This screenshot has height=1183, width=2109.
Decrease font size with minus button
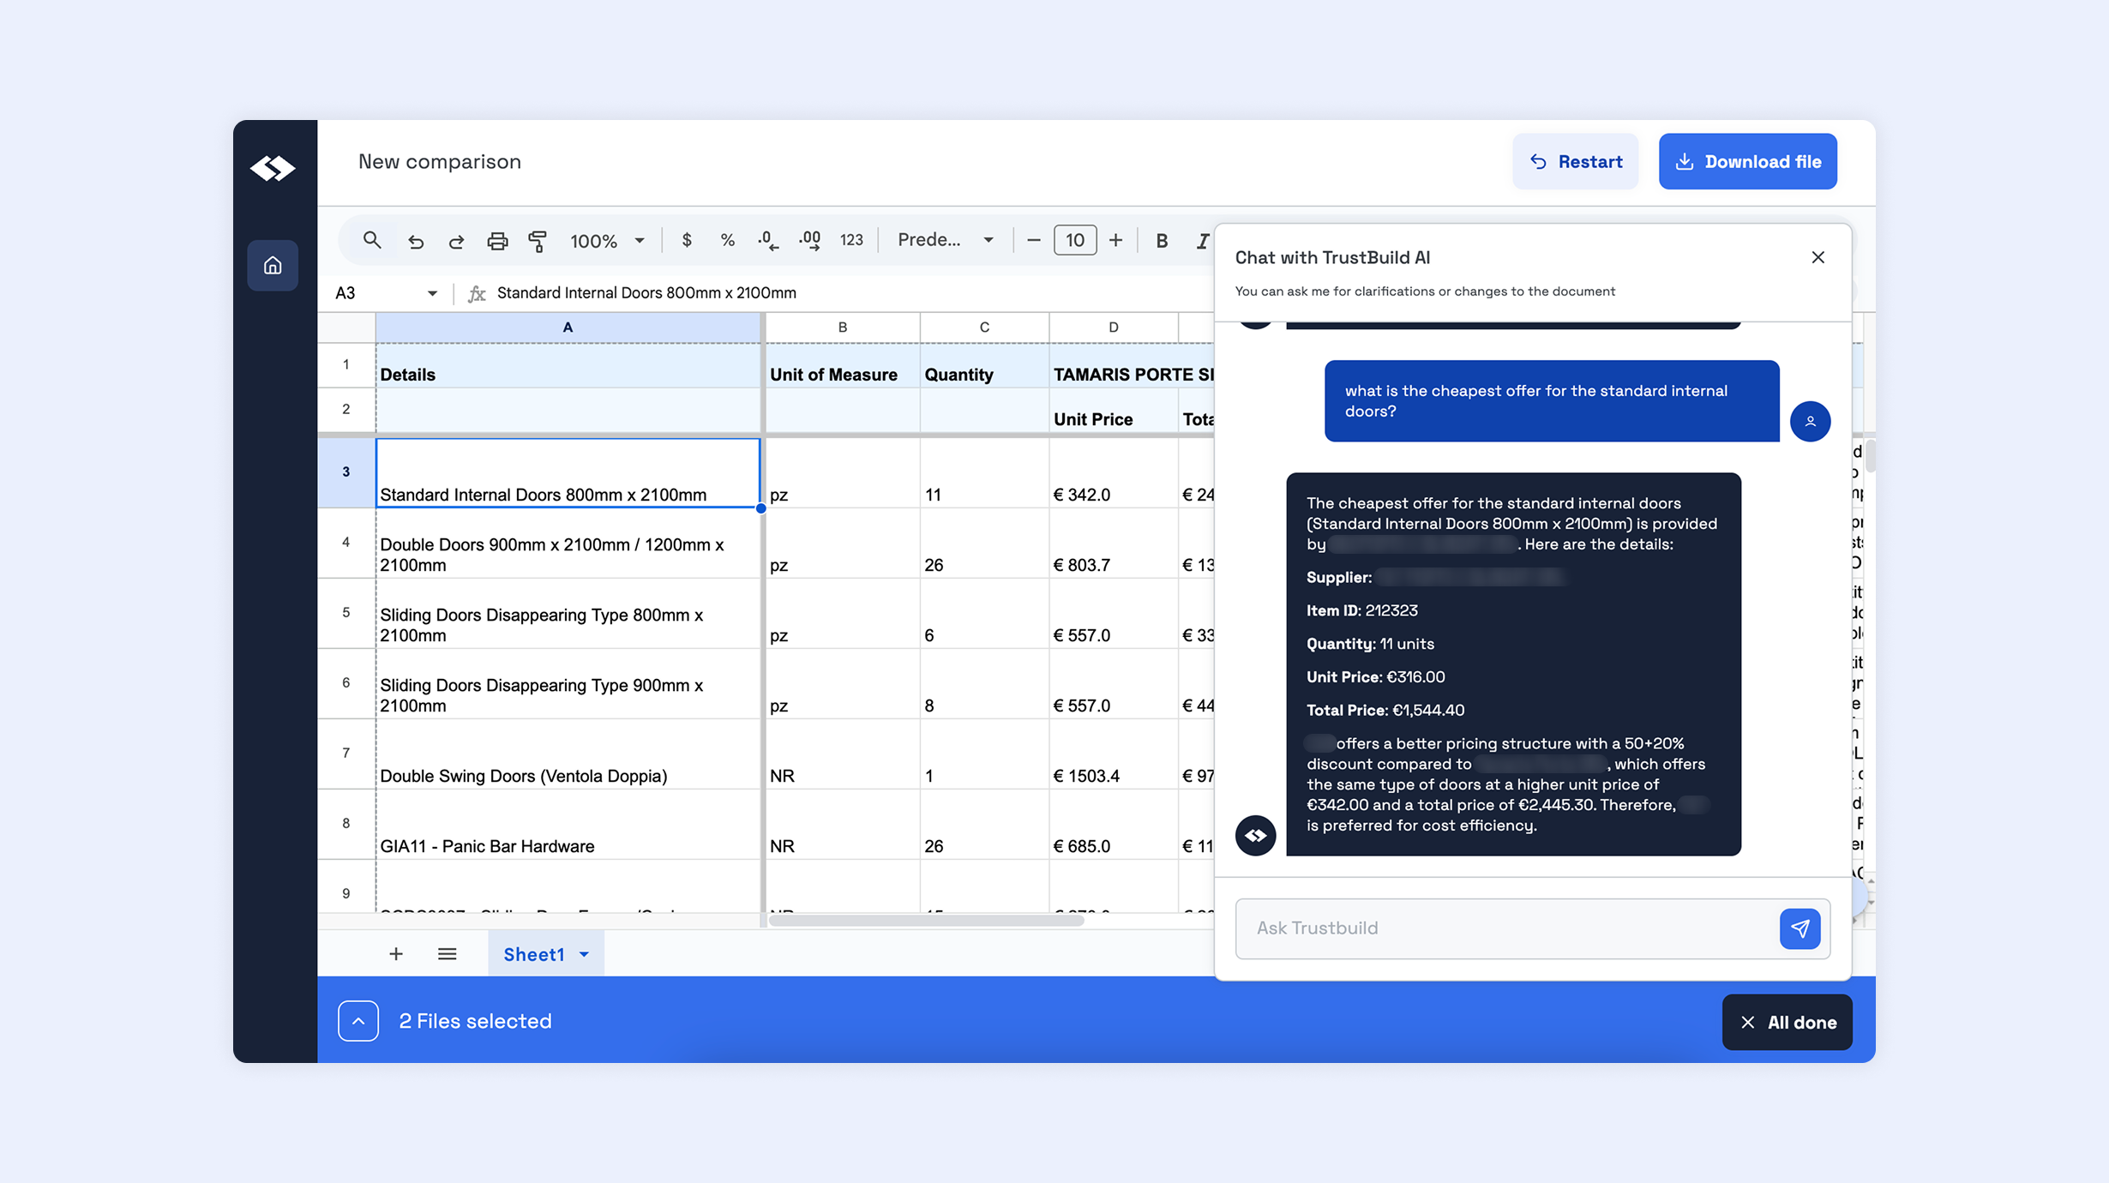point(1034,240)
